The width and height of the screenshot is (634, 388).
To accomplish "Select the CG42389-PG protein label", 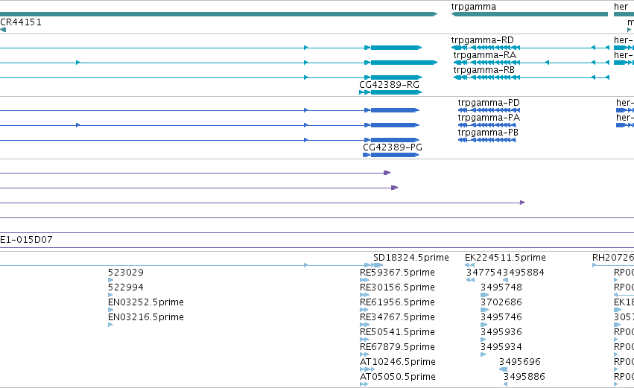I will click(x=392, y=147).
